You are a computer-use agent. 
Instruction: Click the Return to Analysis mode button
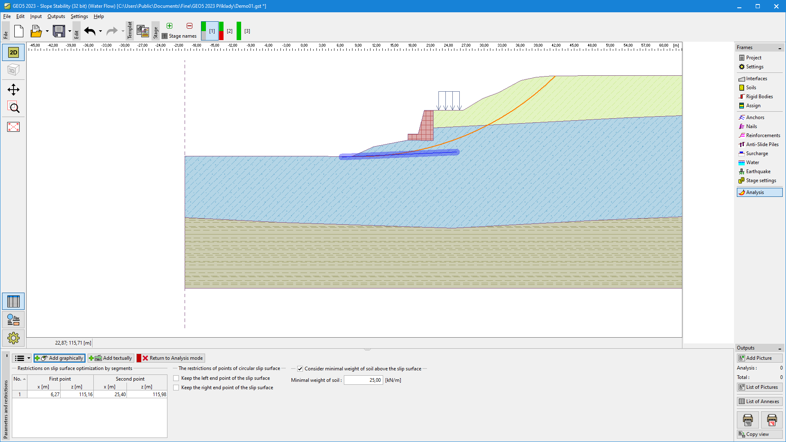pyautogui.click(x=172, y=358)
